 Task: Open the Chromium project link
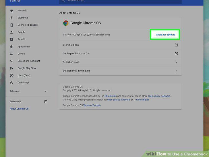[110, 96]
